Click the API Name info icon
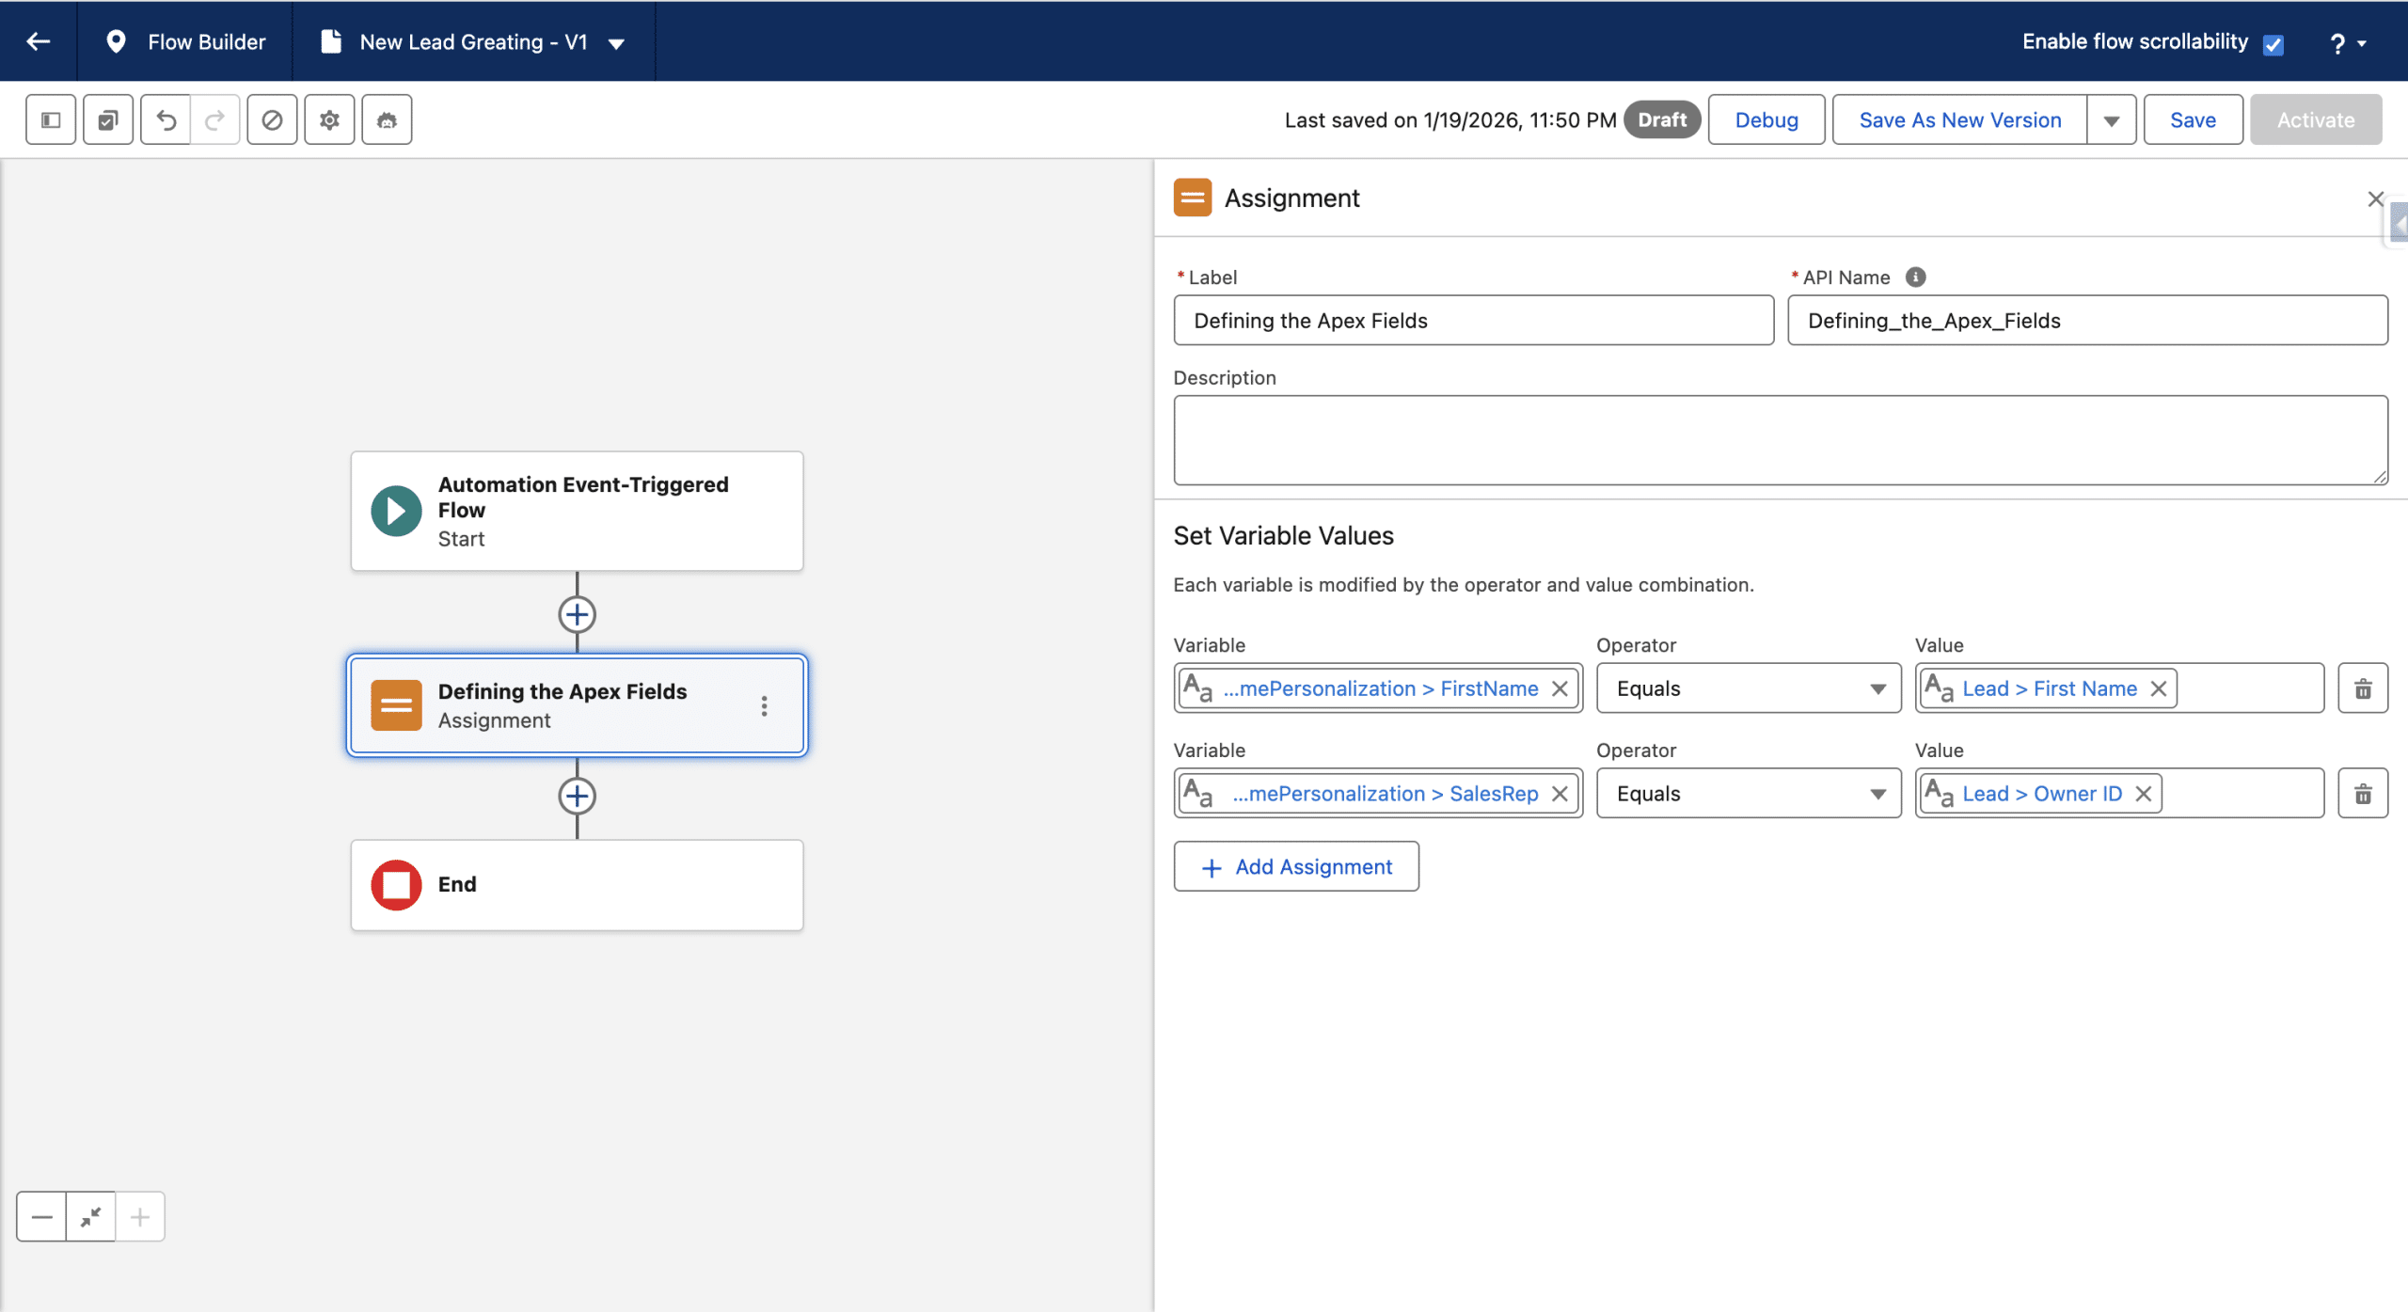Image resolution: width=2408 pixels, height=1312 pixels. [x=1915, y=277]
